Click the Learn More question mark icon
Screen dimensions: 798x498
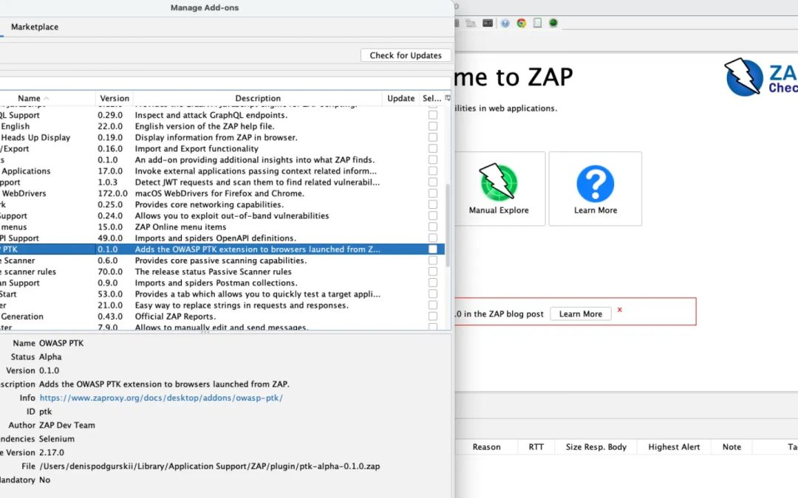(596, 181)
